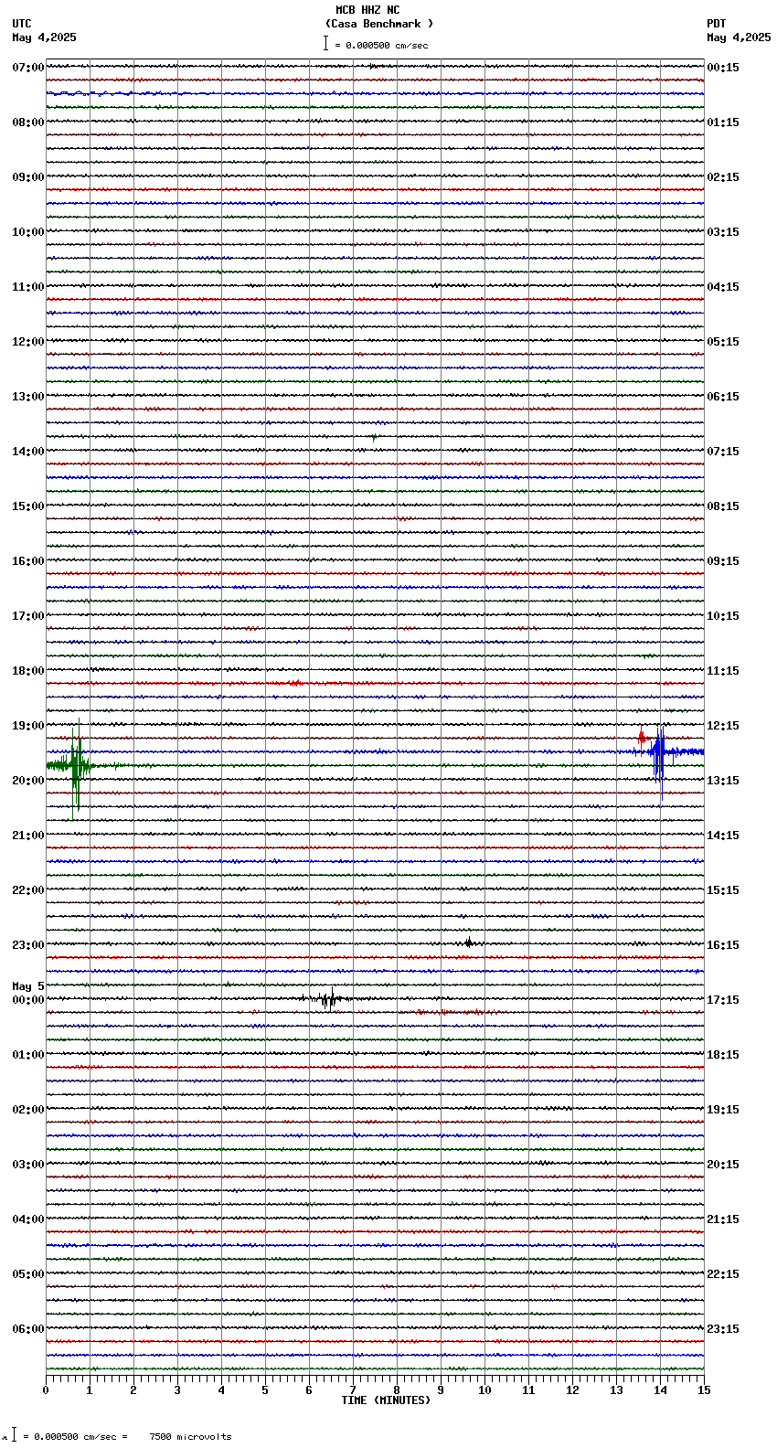
Task: Click the 19:00 UTC time label
Action: tap(28, 726)
